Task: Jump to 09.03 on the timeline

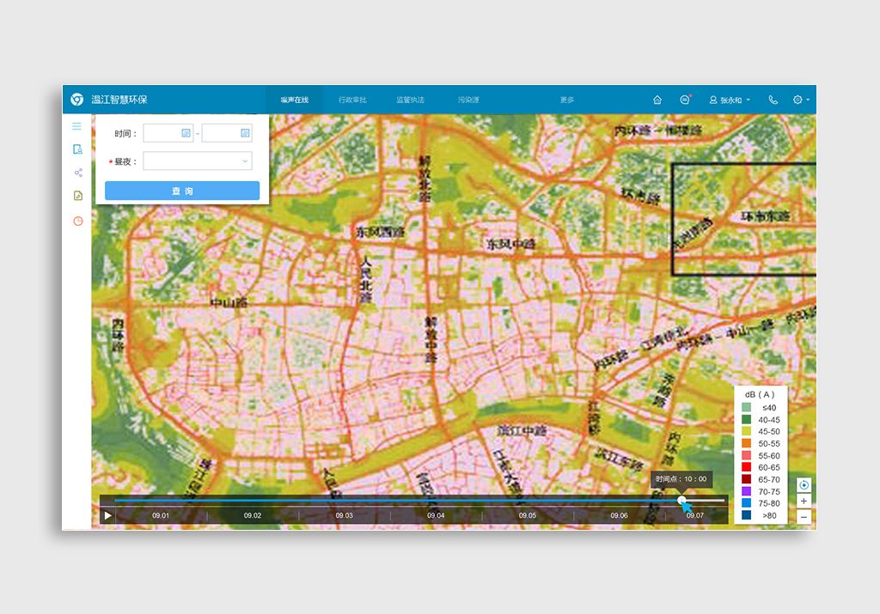Action: point(344,515)
